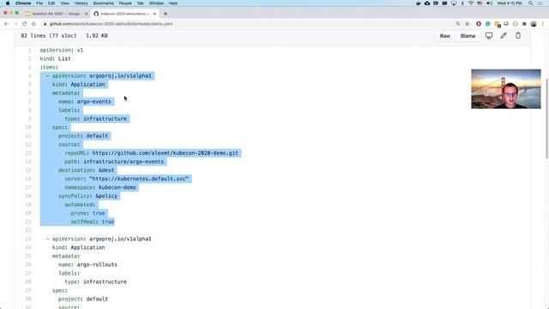Open the Chrome profile avatar
The width and height of the screenshot is (549, 309).
point(534,24)
